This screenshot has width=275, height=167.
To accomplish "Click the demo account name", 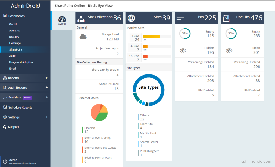I will point(13,160).
